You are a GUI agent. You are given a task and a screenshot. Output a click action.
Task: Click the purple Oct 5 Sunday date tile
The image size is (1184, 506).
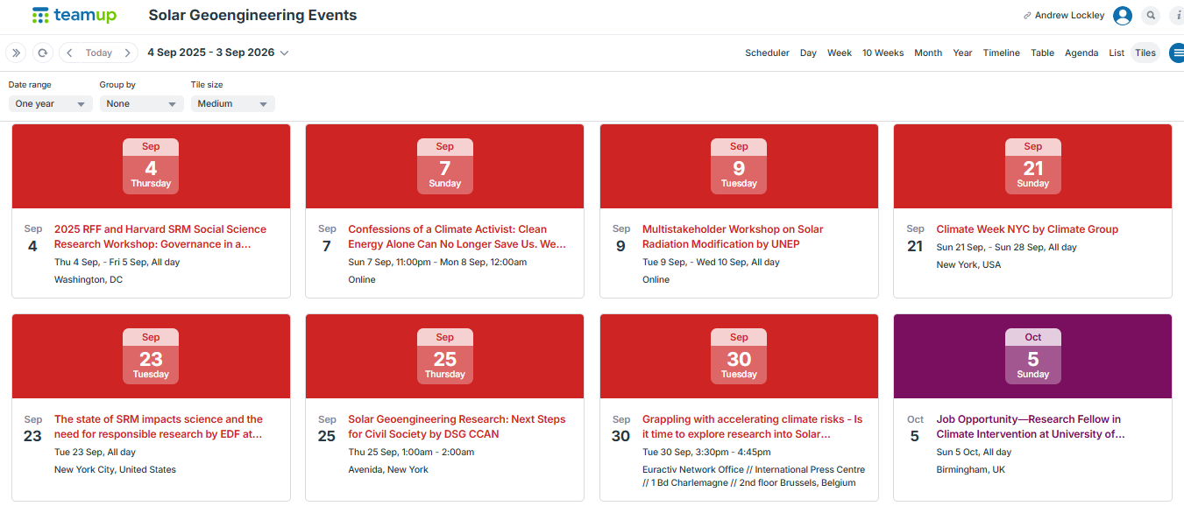coord(1032,356)
